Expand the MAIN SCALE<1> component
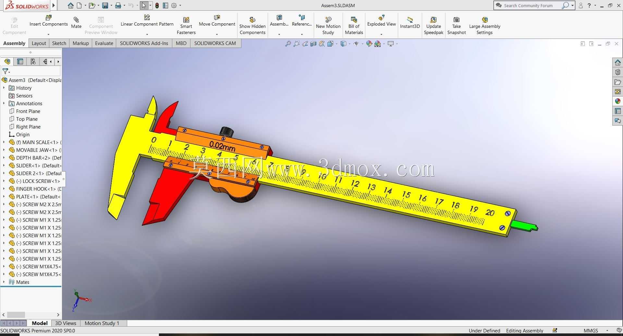 click(x=4, y=142)
